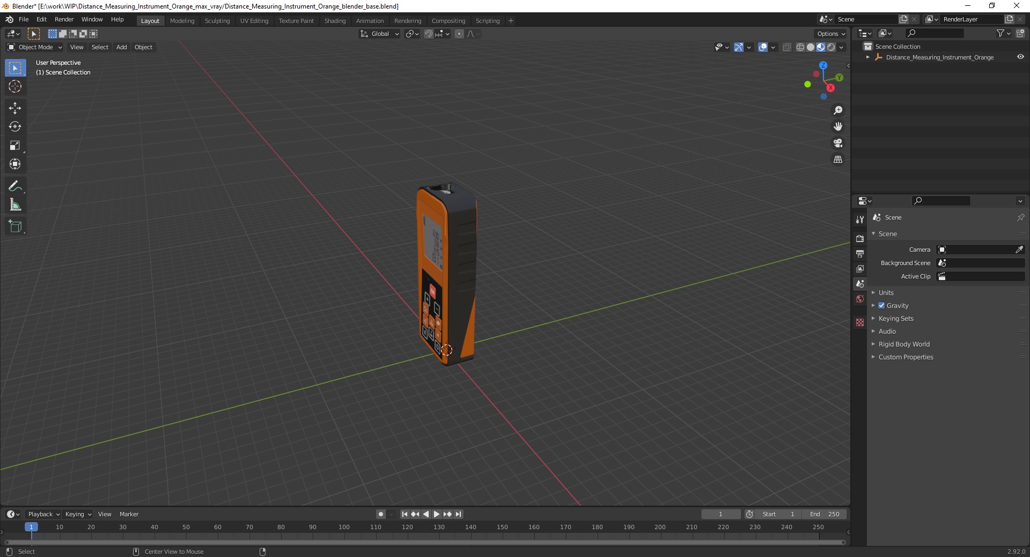Image resolution: width=1030 pixels, height=557 pixels.
Task: Choose the Move tool
Action: coord(15,108)
